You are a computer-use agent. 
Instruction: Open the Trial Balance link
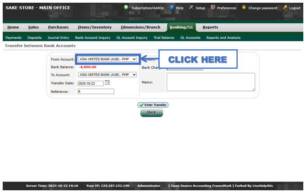(164, 38)
